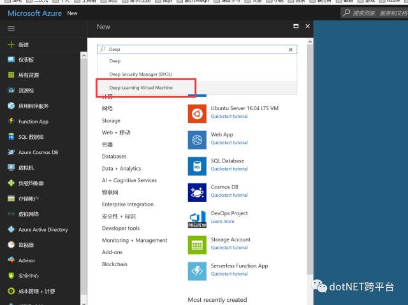
Task: Select Deep Security Manager (BYOL) suggestion
Action: pyautogui.click(x=197, y=74)
